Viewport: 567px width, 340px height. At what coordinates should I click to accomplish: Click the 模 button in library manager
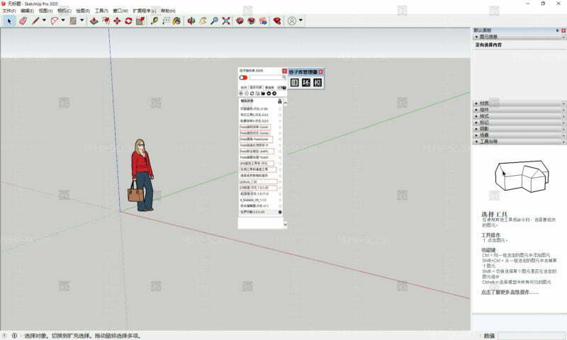[318, 83]
